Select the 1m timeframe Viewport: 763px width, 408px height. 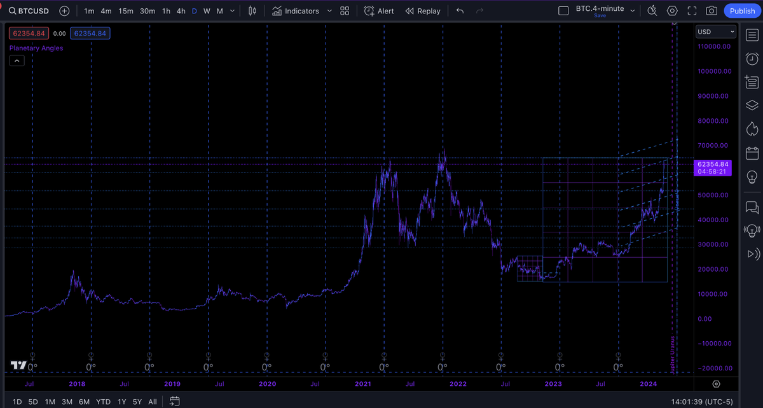click(89, 11)
